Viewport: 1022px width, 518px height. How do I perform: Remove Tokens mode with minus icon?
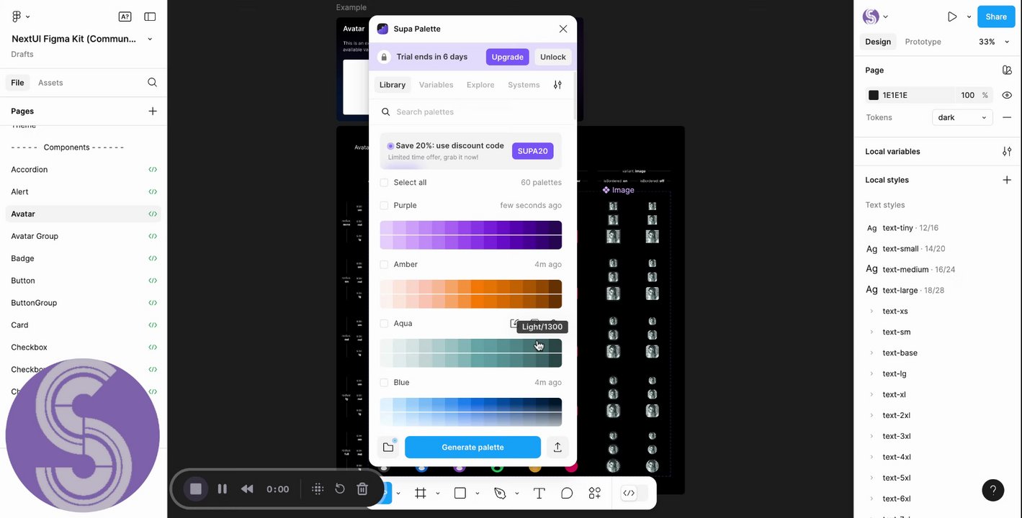coord(1007,117)
